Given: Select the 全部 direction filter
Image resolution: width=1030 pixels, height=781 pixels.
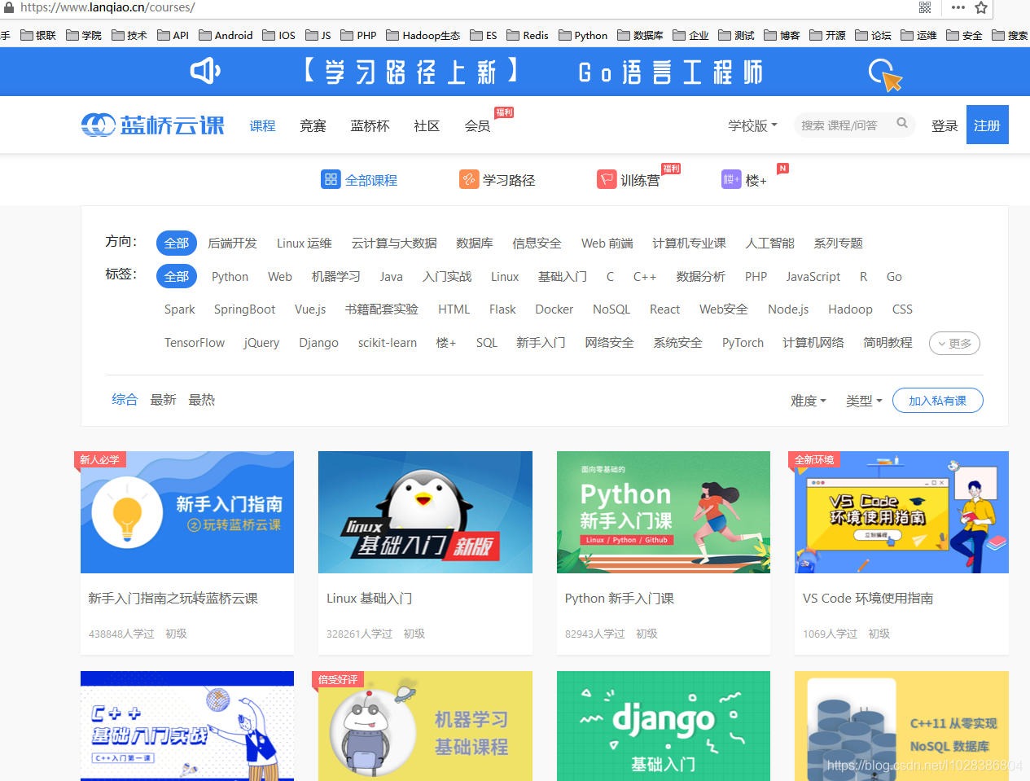Looking at the screenshot, I should (x=177, y=243).
